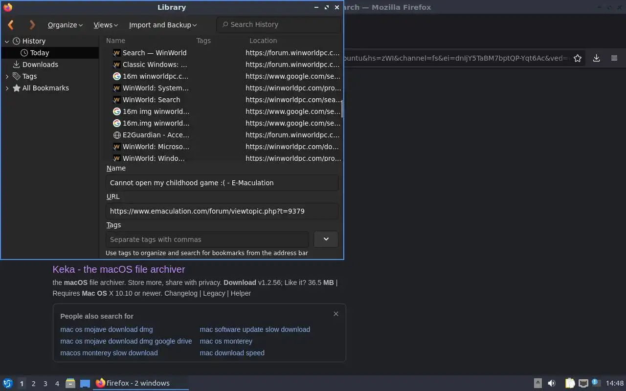
Task: Click the WinWorld icon beside 'WinWorld: Search'
Action: coord(117,100)
